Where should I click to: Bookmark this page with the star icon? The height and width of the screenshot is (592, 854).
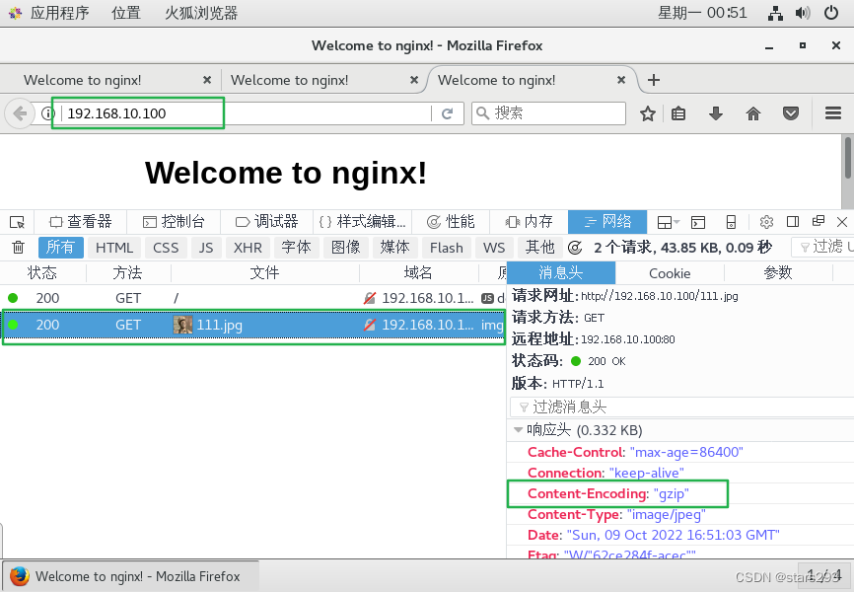coord(648,113)
